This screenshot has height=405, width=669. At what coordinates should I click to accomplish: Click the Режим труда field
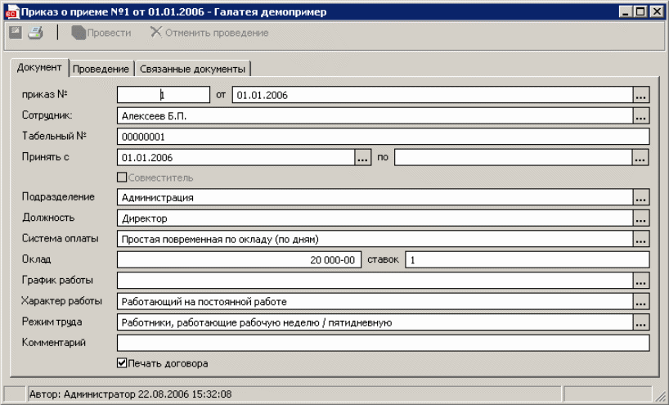[375, 322]
